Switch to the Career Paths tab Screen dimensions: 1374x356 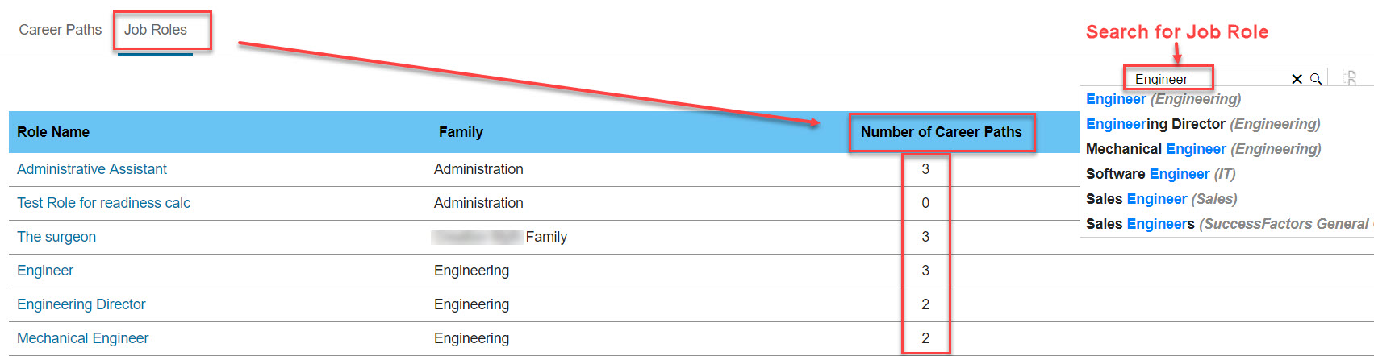[61, 30]
